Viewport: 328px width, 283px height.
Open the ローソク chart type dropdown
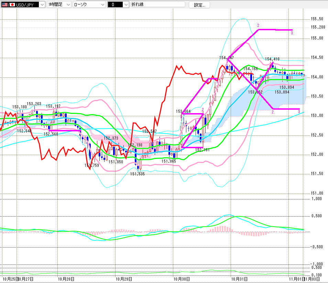[x=102, y=5]
